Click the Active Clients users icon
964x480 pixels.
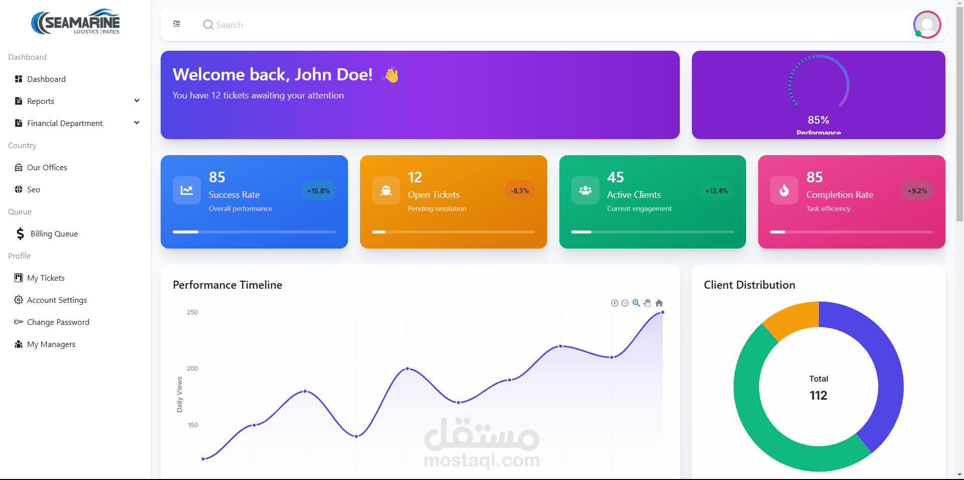(x=585, y=190)
